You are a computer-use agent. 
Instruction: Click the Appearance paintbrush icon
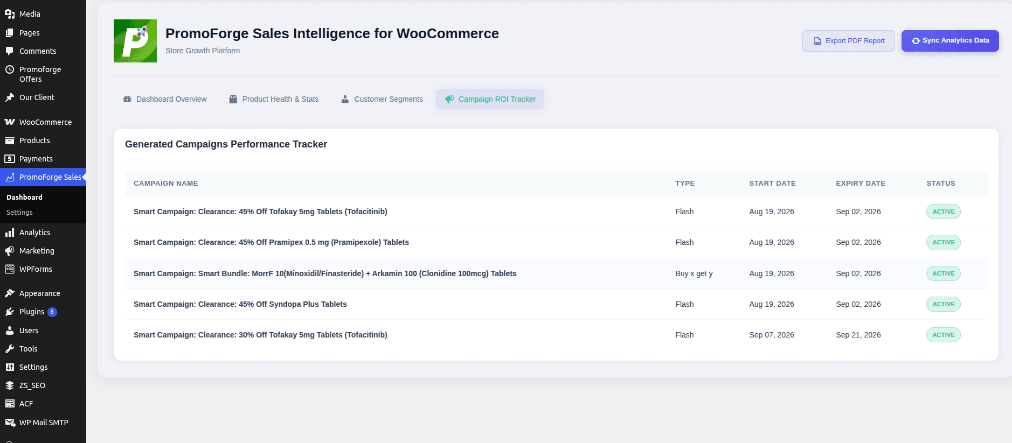click(x=10, y=293)
